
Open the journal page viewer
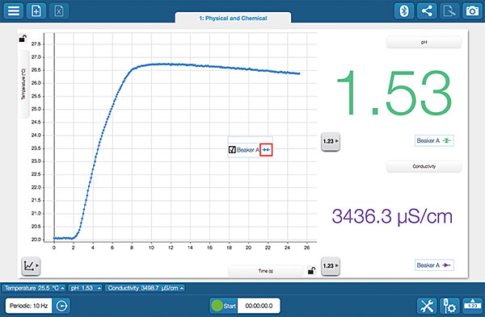point(449,11)
